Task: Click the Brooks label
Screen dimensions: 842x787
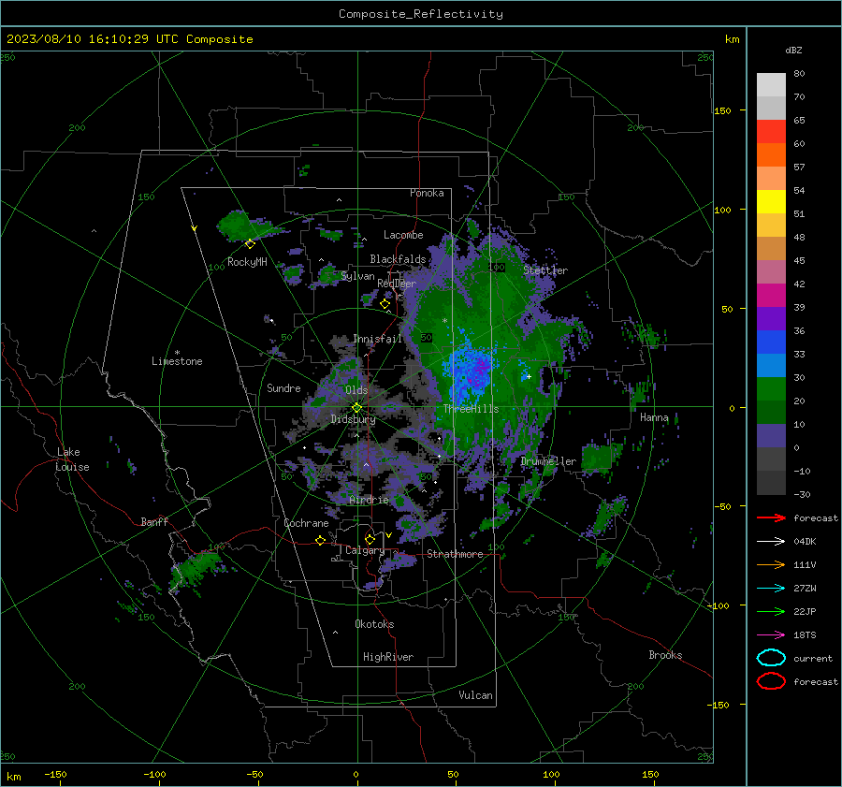Action: click(x=665, y=655)
